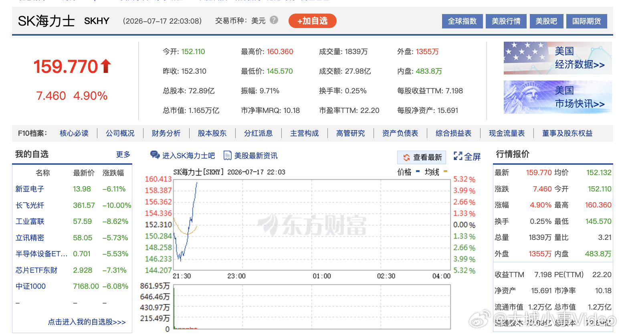Click 点击进入我的自选股>>> link
This screenshot has width=622, height=334.
(x=87, y=322)
